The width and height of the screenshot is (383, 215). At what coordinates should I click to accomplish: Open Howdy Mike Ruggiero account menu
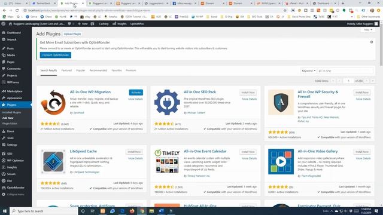pyautogui.click(x=363, y=24)
